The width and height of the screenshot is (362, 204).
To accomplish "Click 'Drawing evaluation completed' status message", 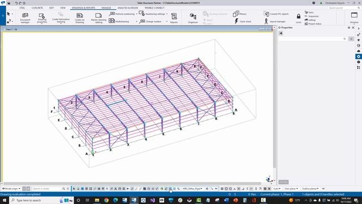I will 20,194.
